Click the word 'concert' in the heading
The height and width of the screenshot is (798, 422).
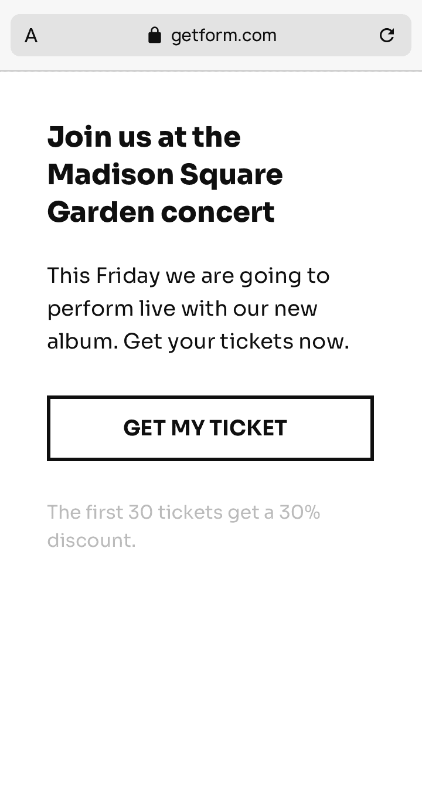217,212
